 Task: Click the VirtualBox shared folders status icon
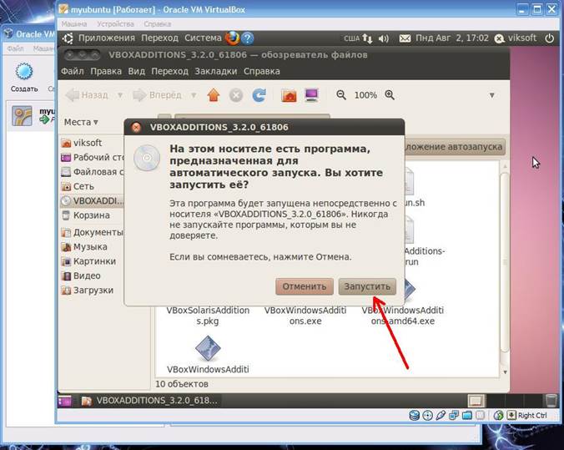pyautogui.click(x=467, y=416)
